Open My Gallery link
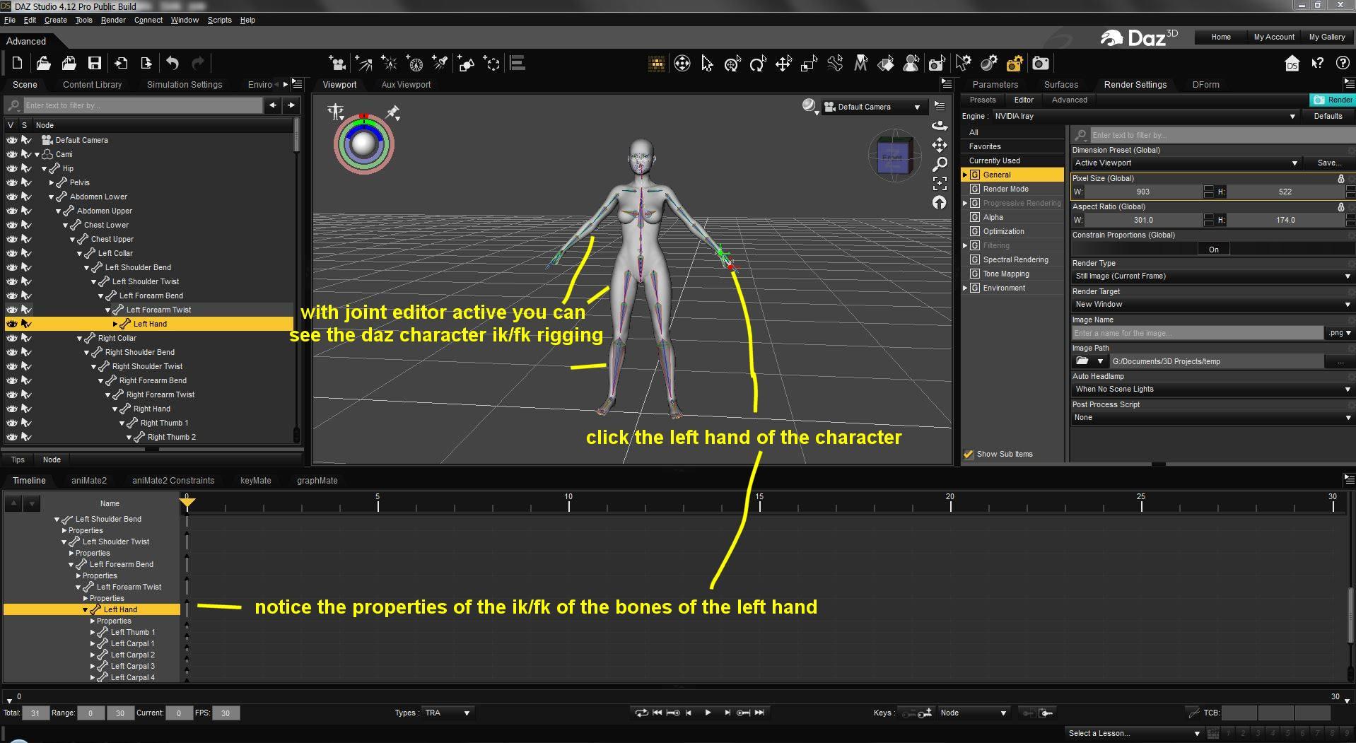Screen dimensions: 1356x743 tap(1327, 37)
